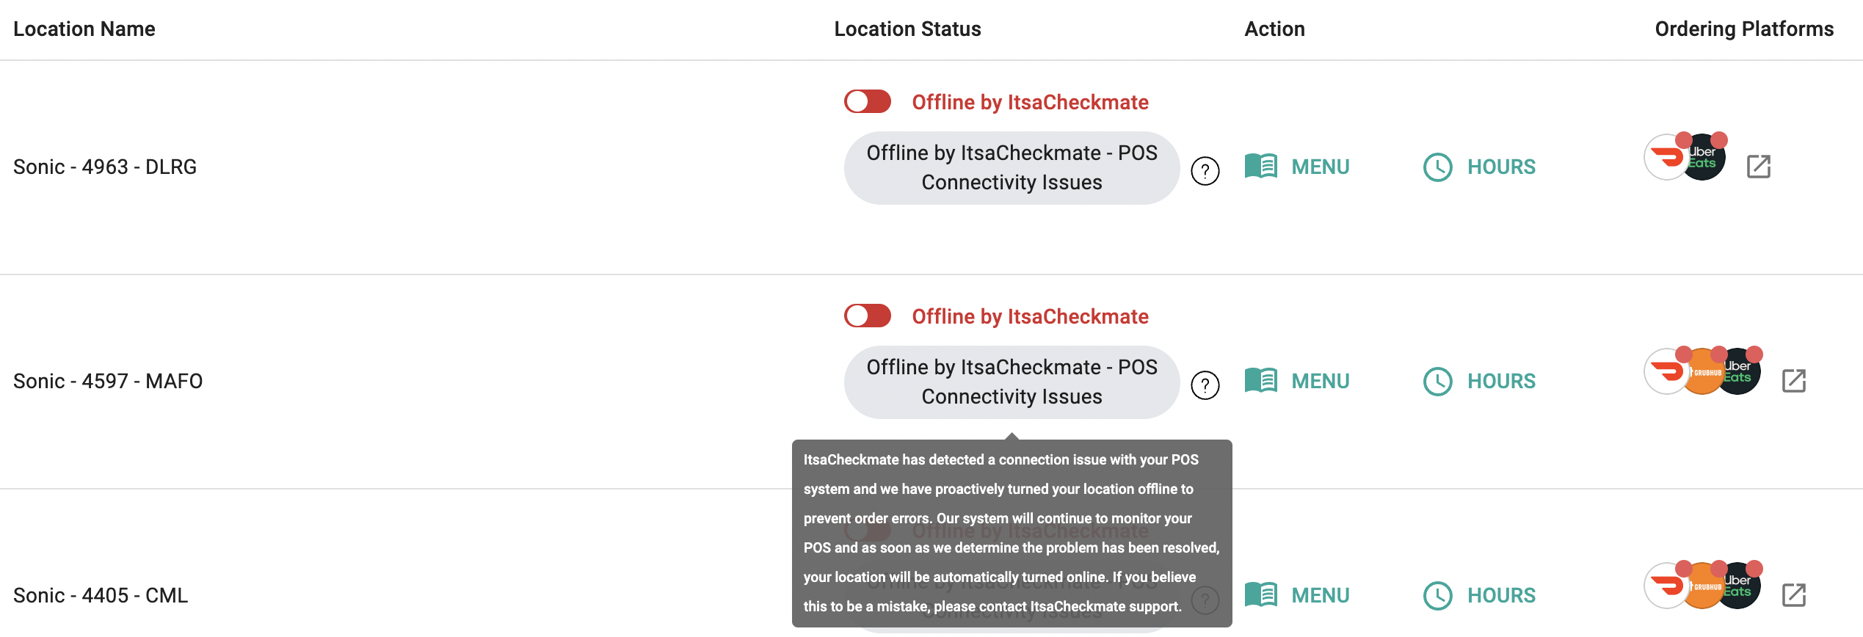Click the 'Sonic - 4597 - MAFO' location name
This screenshot has height=637, width=1863.
click(108, 381)
